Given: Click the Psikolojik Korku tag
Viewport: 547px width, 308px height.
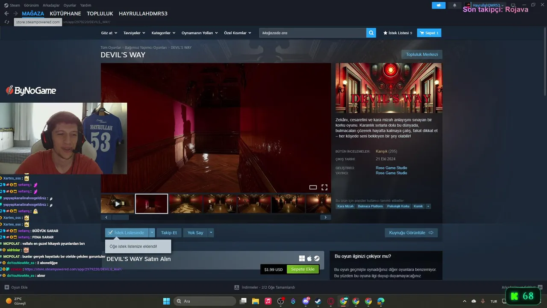Looking at the screenshot, I should (398, 206).
